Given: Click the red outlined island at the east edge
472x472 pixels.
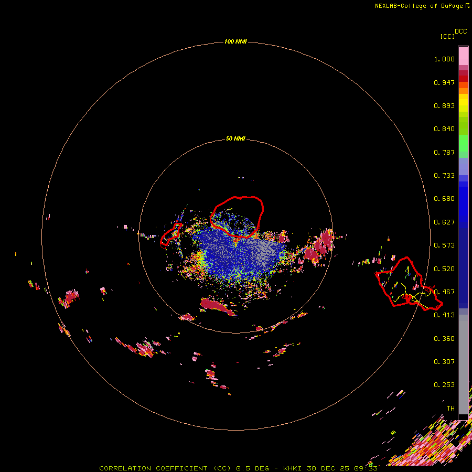Looking at the screenshot, I should pos(408,284).
